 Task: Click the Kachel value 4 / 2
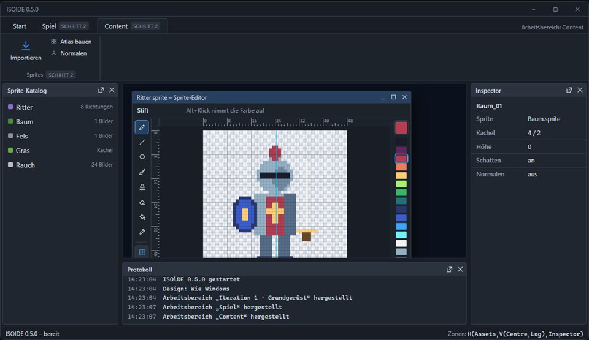534,133
